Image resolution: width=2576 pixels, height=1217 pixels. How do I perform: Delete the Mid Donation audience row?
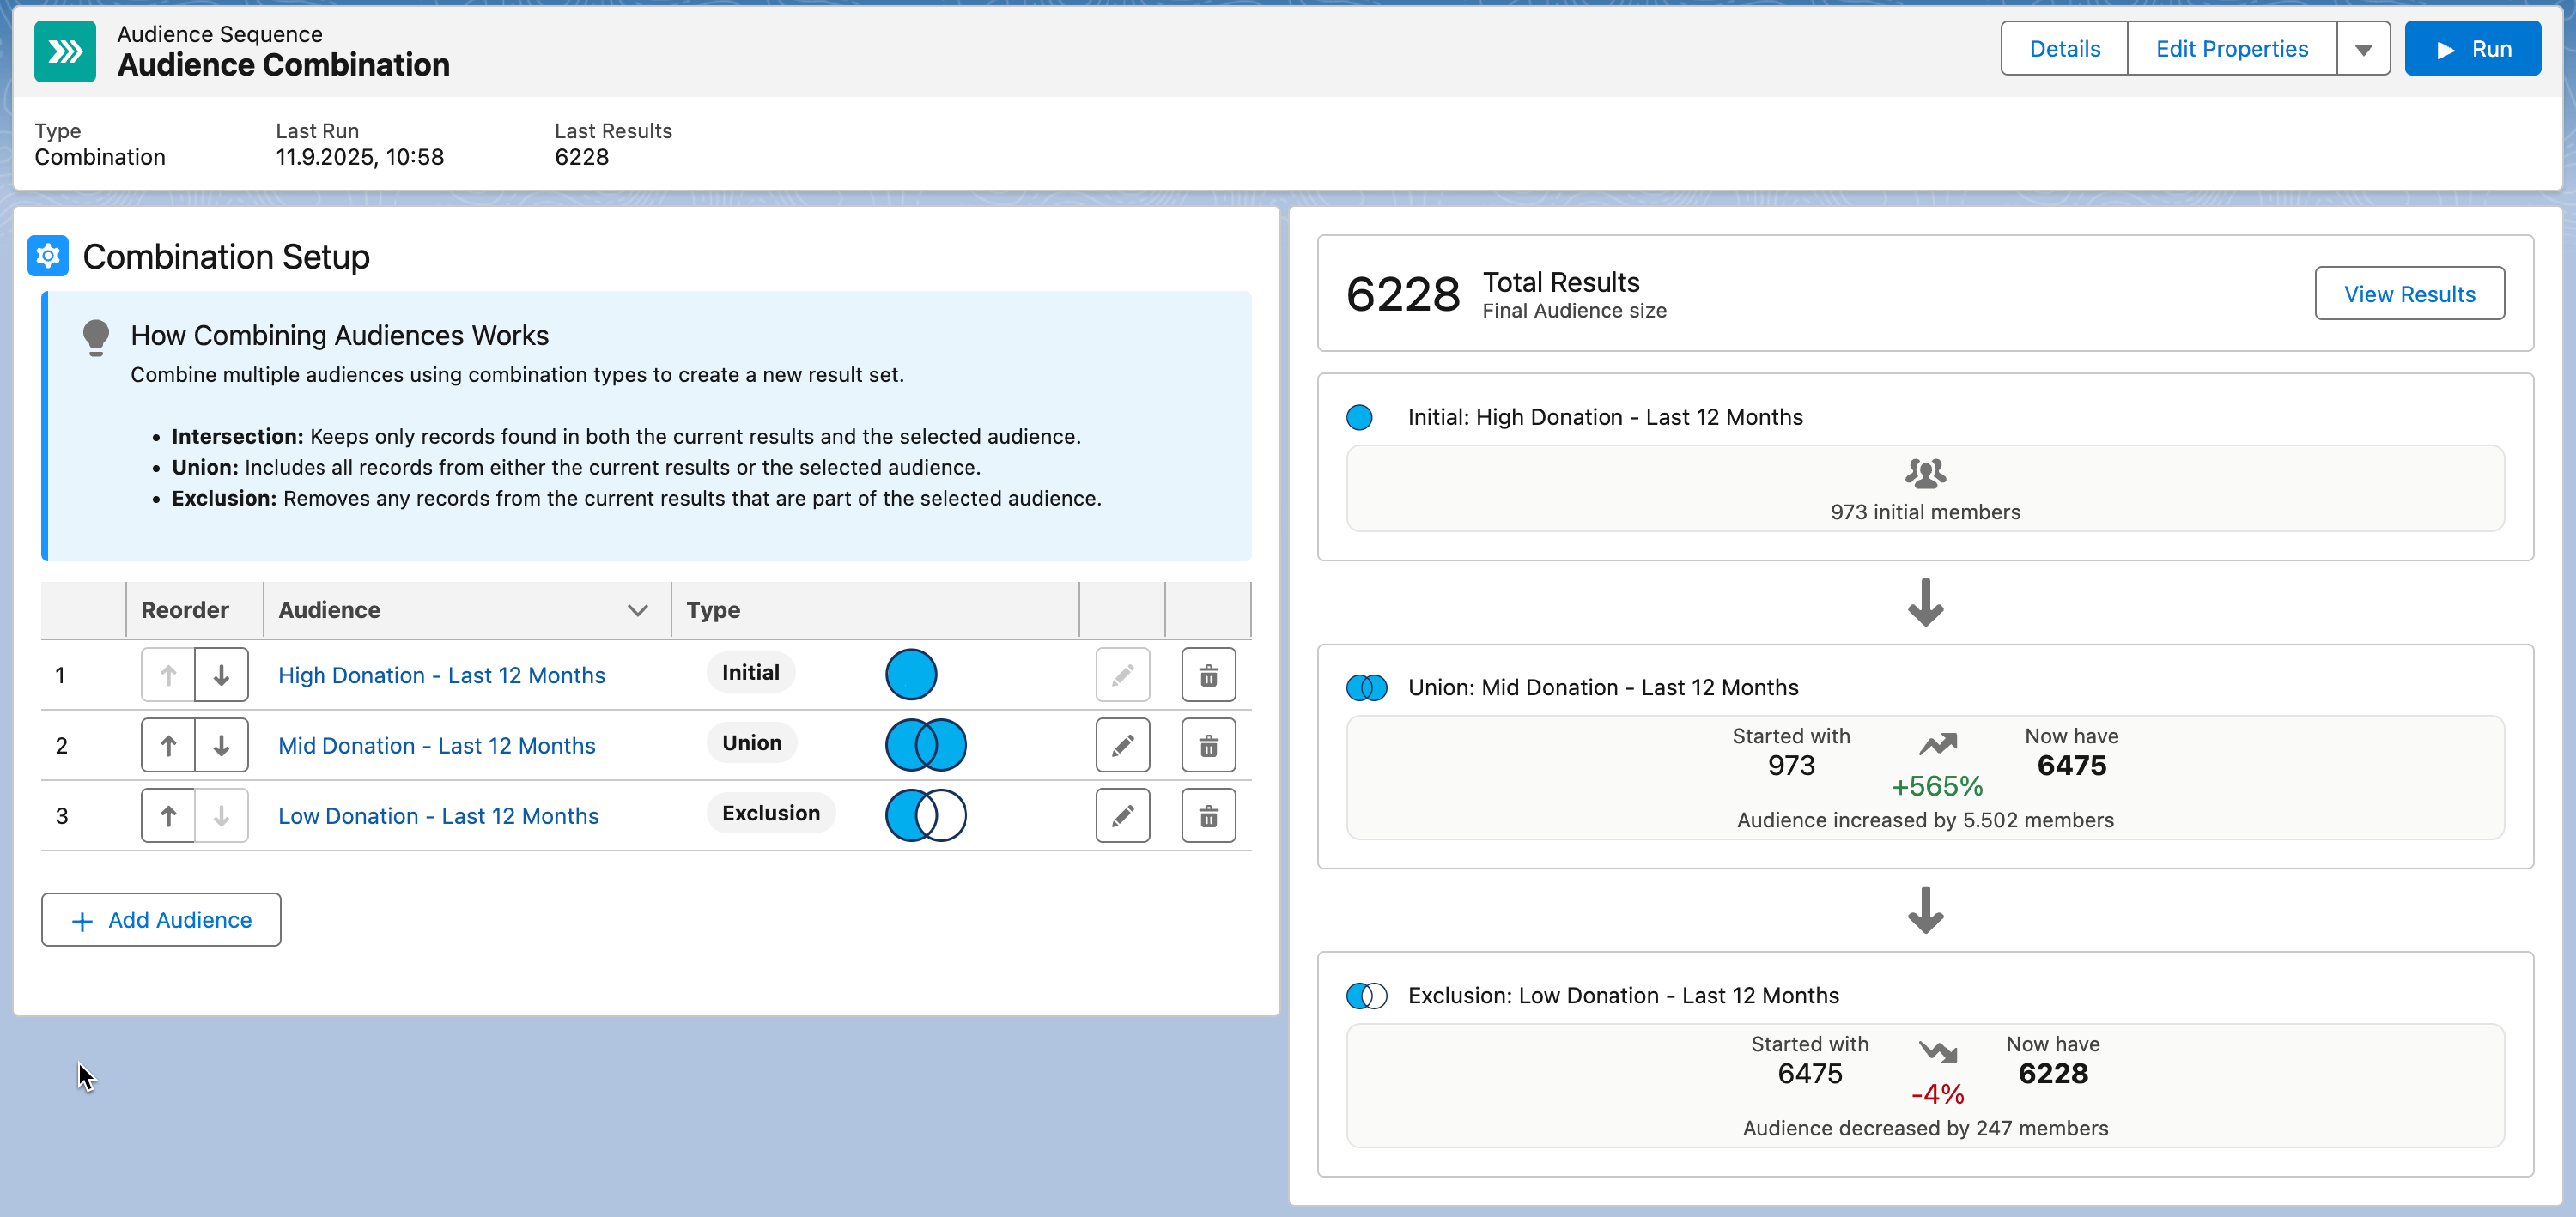[1208, 745]
